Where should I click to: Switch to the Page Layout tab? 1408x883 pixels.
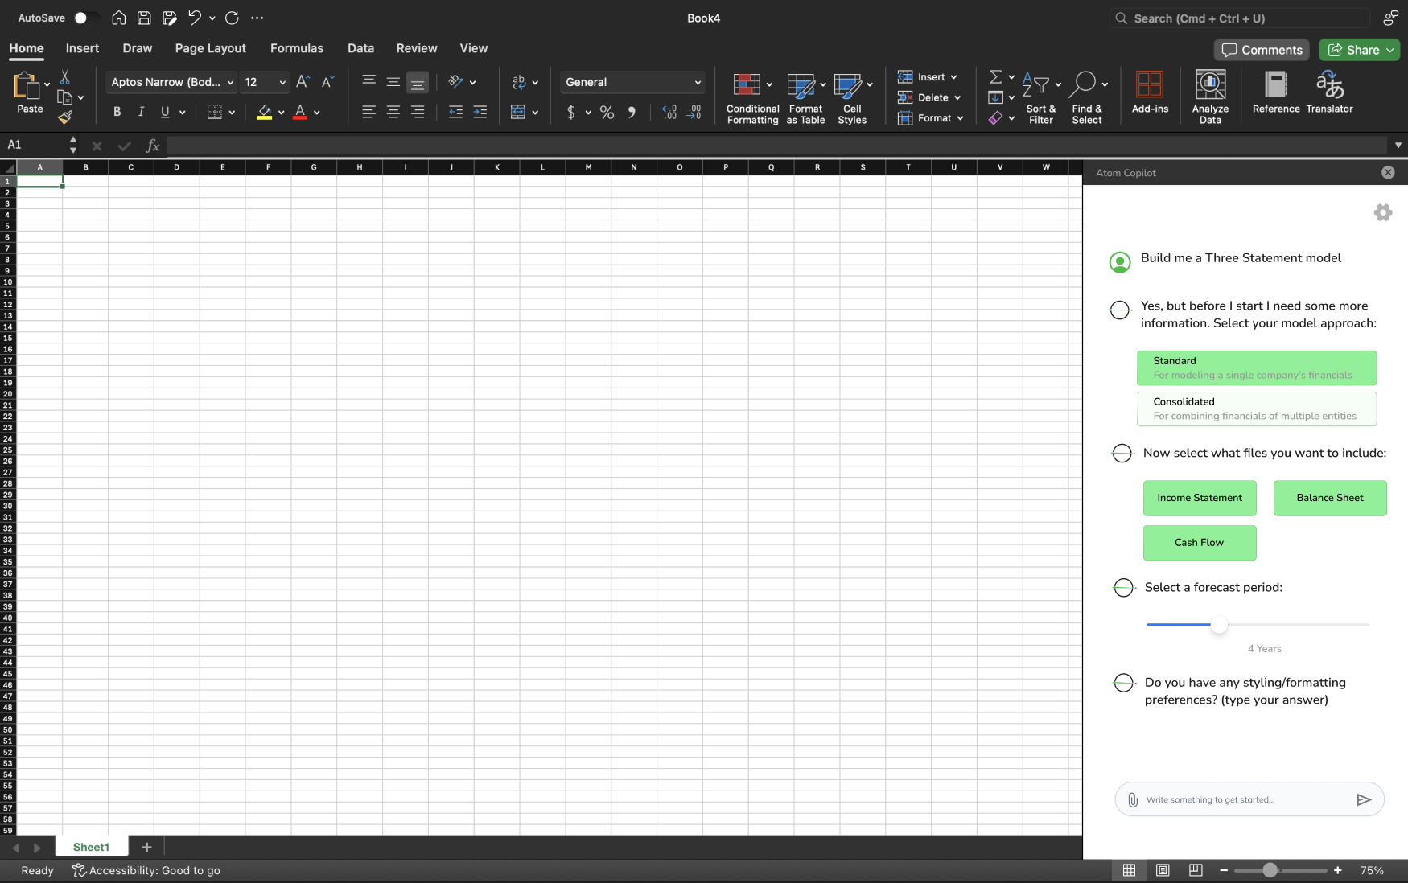211,48
